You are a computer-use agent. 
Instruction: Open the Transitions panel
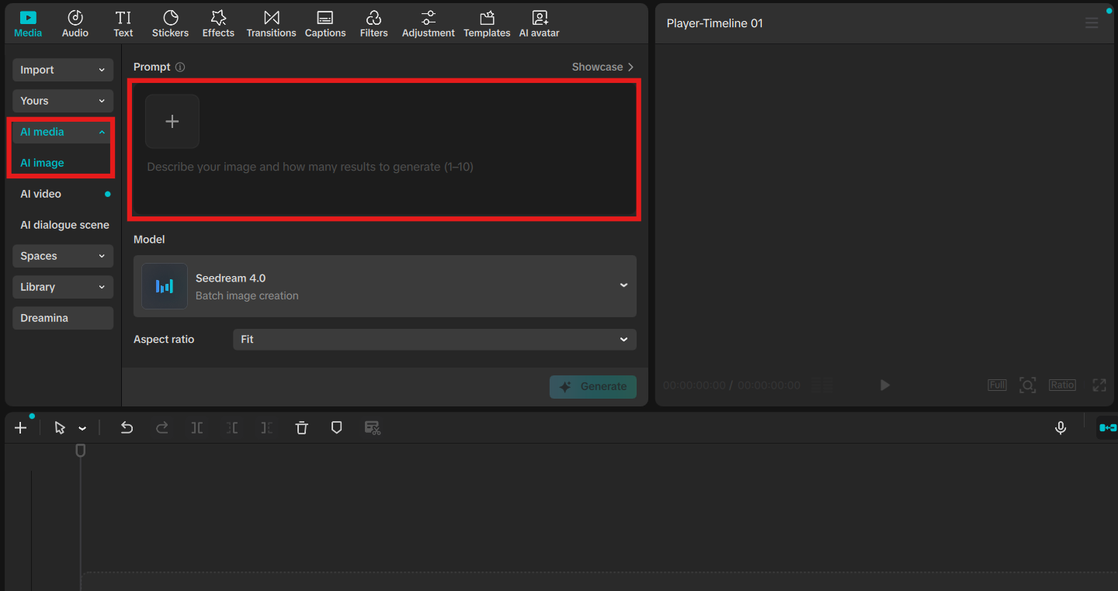click(x=271, y=24)
